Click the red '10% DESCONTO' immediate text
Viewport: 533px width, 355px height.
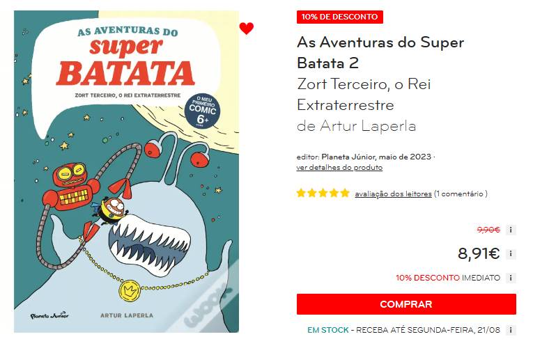pyautogui.click(x=428, y=278)
